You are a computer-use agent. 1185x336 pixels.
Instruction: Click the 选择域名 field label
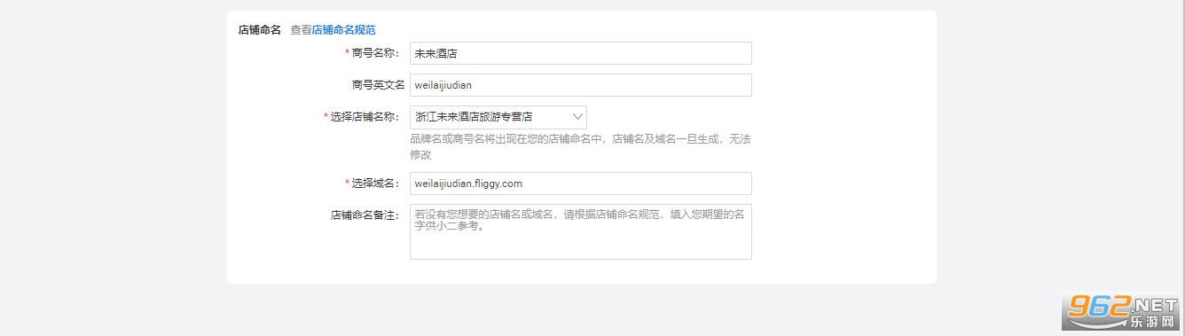(x=376, y=184)
